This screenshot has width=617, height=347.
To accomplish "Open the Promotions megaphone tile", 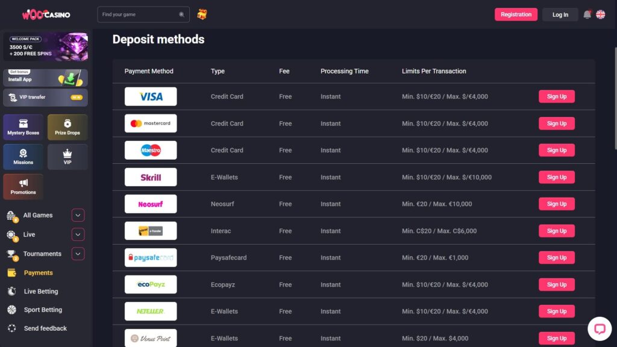I will tap(23, 187).
